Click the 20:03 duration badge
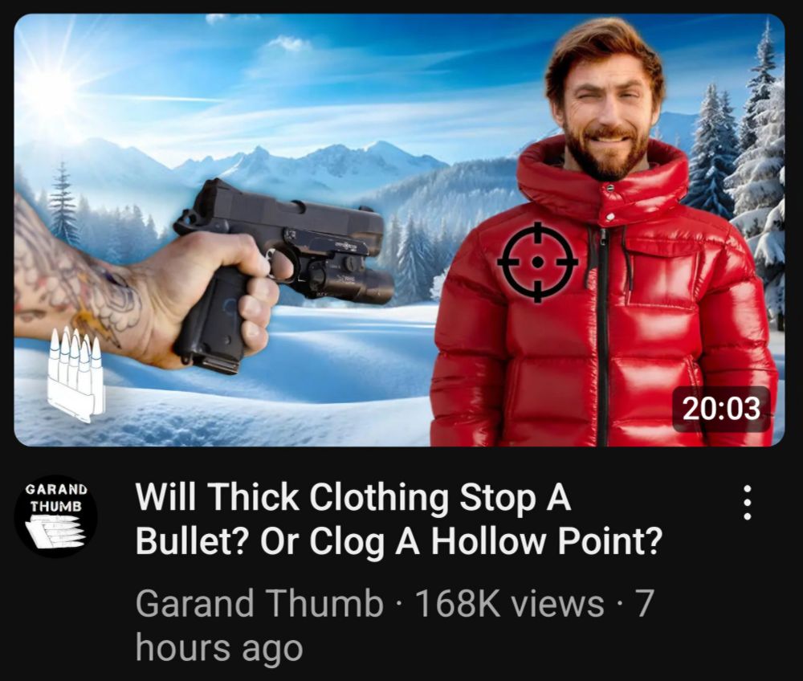This screenshot has height=681, width=803. [x=721, y=409]
